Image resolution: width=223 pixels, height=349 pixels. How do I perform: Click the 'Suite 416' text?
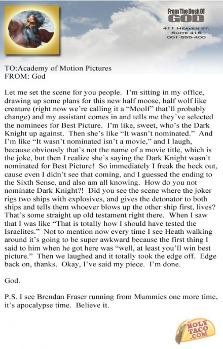tap(186, 32)
